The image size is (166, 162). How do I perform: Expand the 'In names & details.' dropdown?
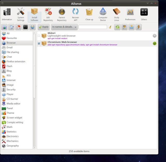pyautogui.click(x=64, y=27)
